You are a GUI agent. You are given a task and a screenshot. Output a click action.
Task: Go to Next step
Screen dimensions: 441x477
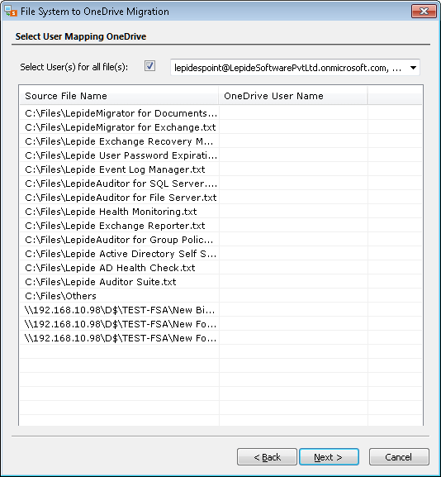329,456
